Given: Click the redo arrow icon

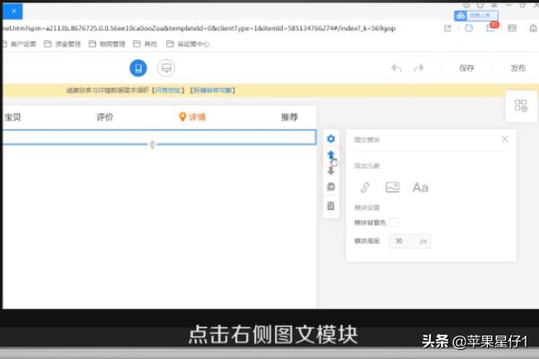Looking at the screenshot, I should [419, 68].
